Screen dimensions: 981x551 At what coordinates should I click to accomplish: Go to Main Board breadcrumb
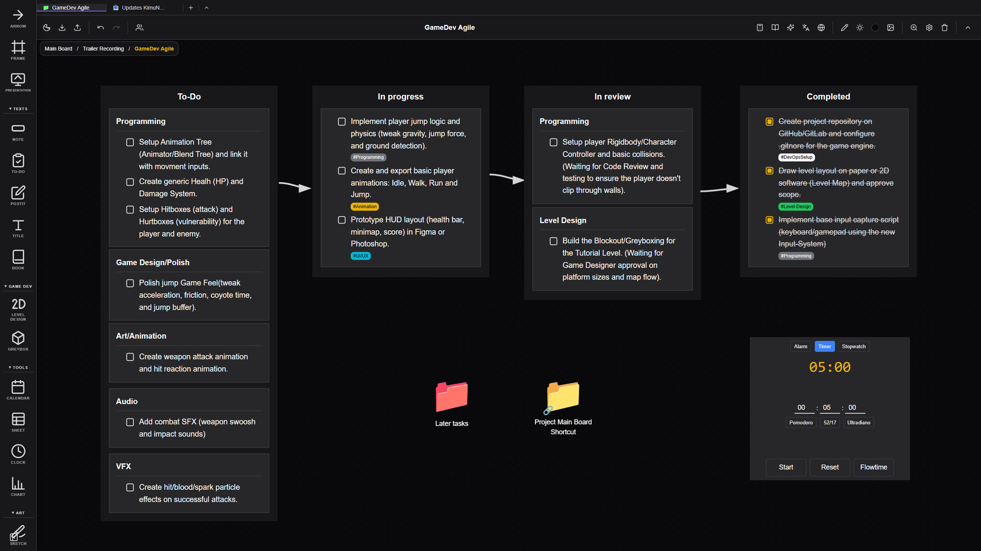coord(58,48)
